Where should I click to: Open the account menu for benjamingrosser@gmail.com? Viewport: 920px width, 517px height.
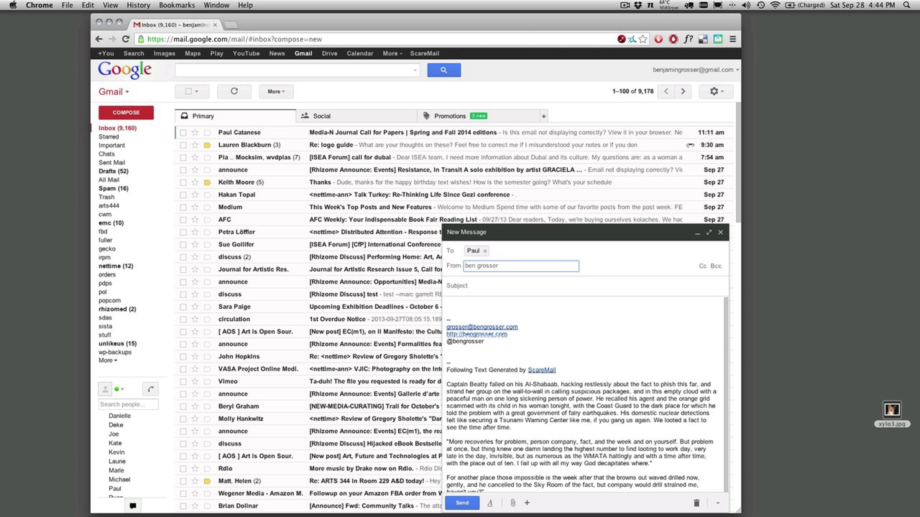pyautogui.click(x=696, y=70)
